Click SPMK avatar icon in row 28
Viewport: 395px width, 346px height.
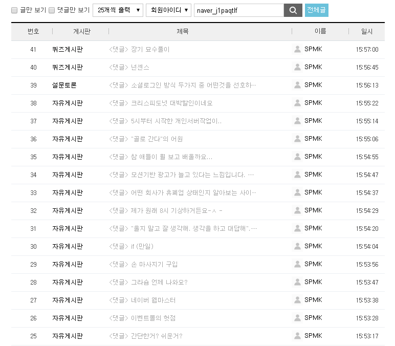297,282
